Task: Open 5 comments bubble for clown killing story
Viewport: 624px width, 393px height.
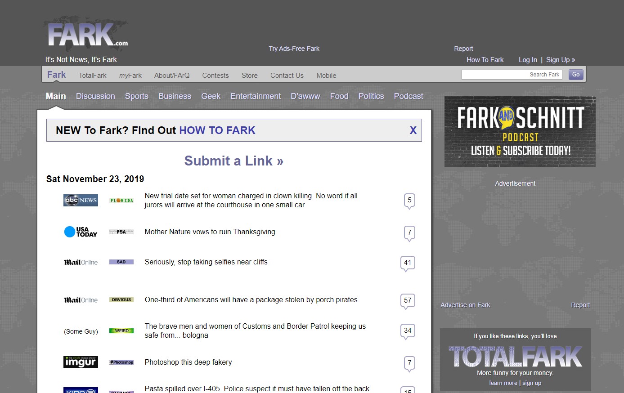Action: (x=409, y=201)
